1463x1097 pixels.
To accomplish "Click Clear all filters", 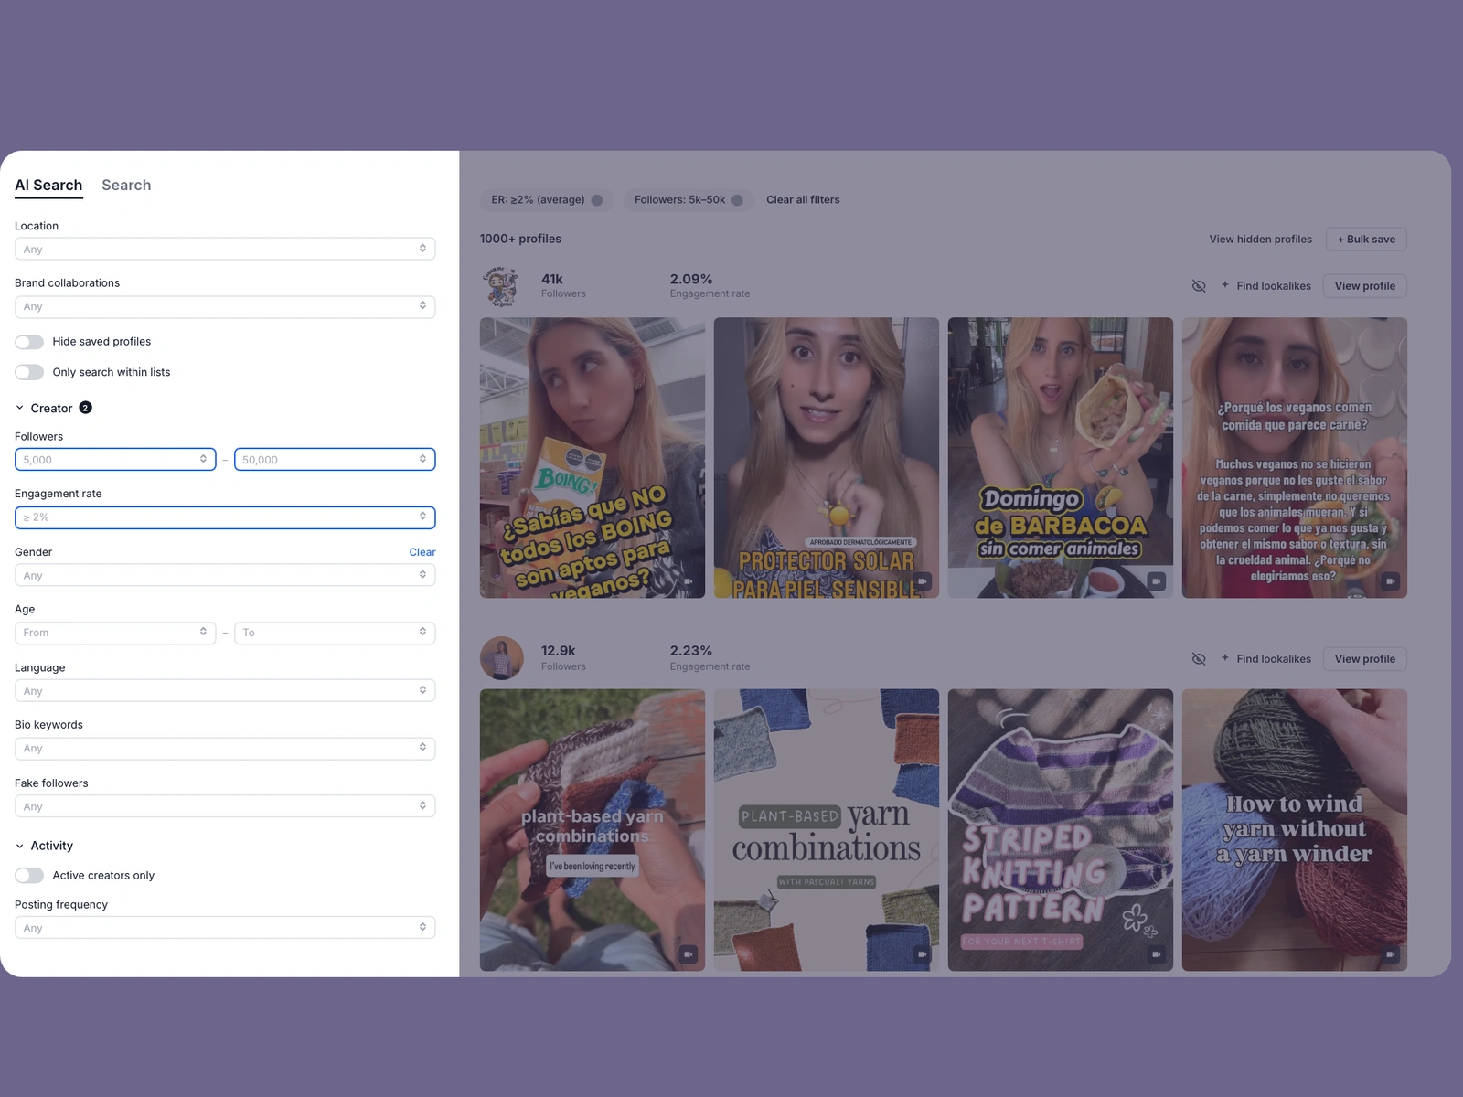I will pyautogui.click(x=803, y=200).
